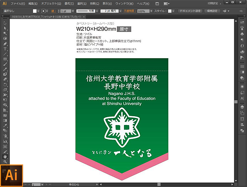Select the Slice tool

click(5, 152)
